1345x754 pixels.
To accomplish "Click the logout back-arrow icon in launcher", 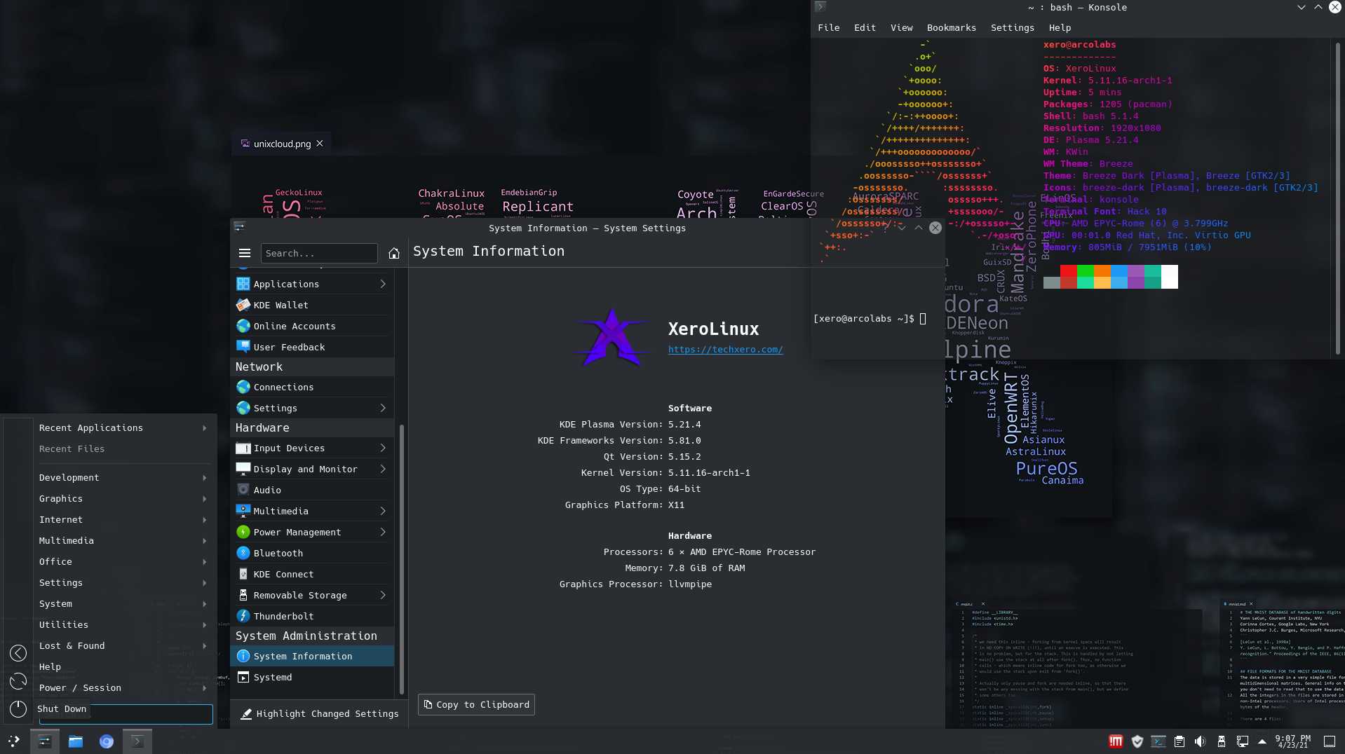I will (18, 652).
